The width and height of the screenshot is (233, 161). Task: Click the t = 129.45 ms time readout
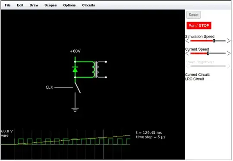(149, 133)
